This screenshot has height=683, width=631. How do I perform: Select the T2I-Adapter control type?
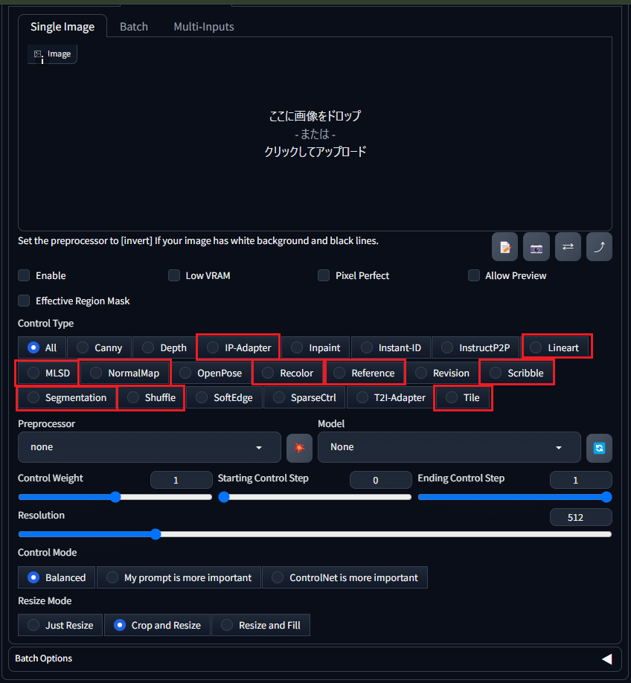tap(391, 398)
